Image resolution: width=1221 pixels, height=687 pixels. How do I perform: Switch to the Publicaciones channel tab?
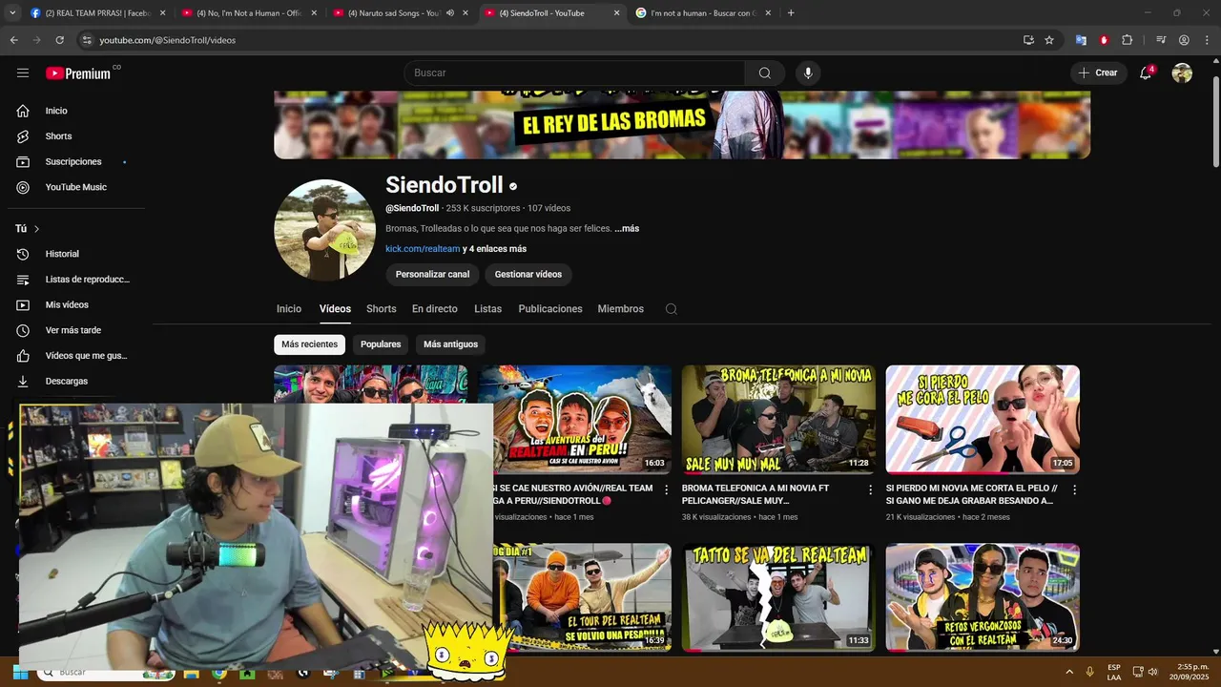pyautogui.click(x=550, y=309)
